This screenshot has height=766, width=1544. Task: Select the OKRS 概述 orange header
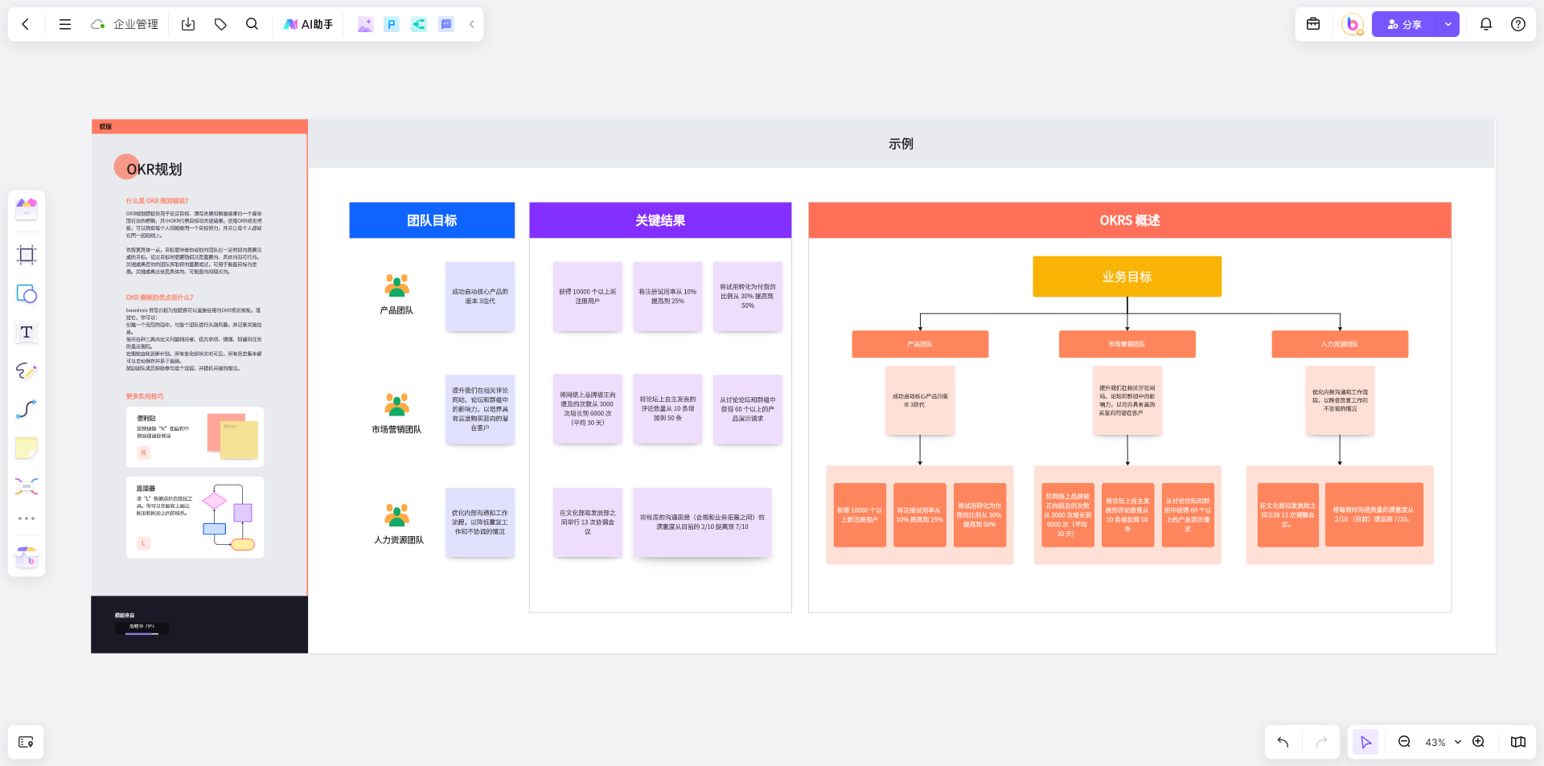pos(1130,220)
